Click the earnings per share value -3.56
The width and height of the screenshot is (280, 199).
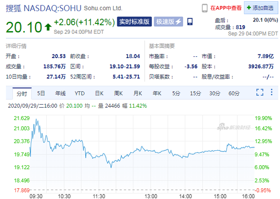coord(191,66)
